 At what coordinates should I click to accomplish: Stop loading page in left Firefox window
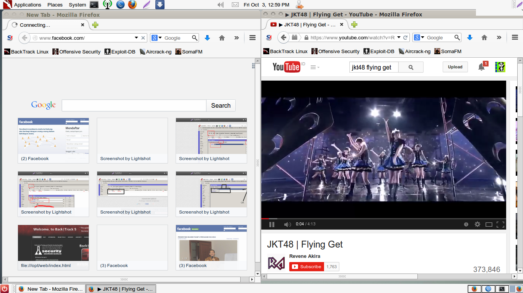click(143, 38)
